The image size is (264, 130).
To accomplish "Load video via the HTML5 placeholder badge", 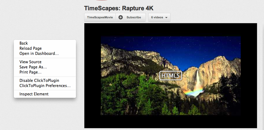I will [171, 76].
